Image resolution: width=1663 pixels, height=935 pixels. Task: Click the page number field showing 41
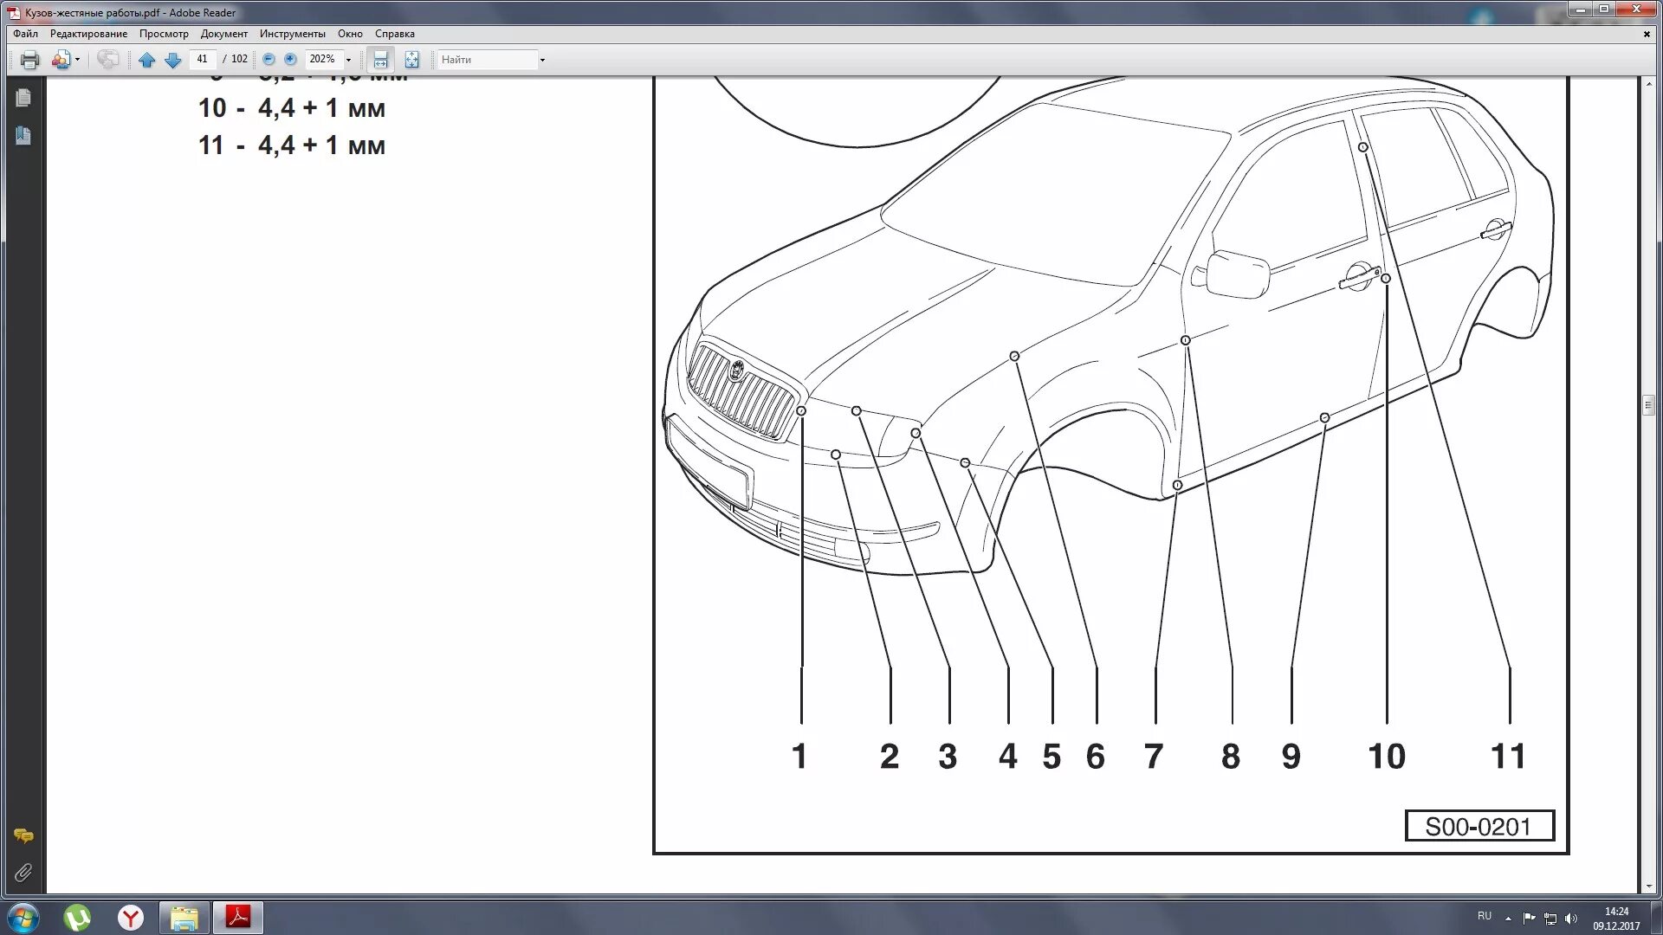[x=203, y=59]
